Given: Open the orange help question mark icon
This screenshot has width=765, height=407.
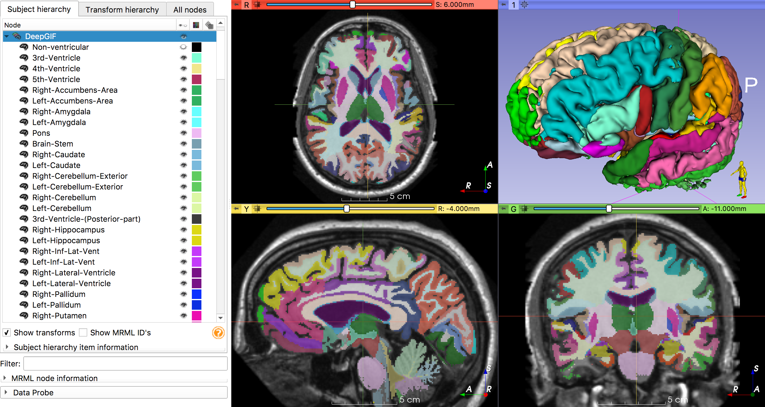Looking at the screenshot, I should [x=218, y=333].
